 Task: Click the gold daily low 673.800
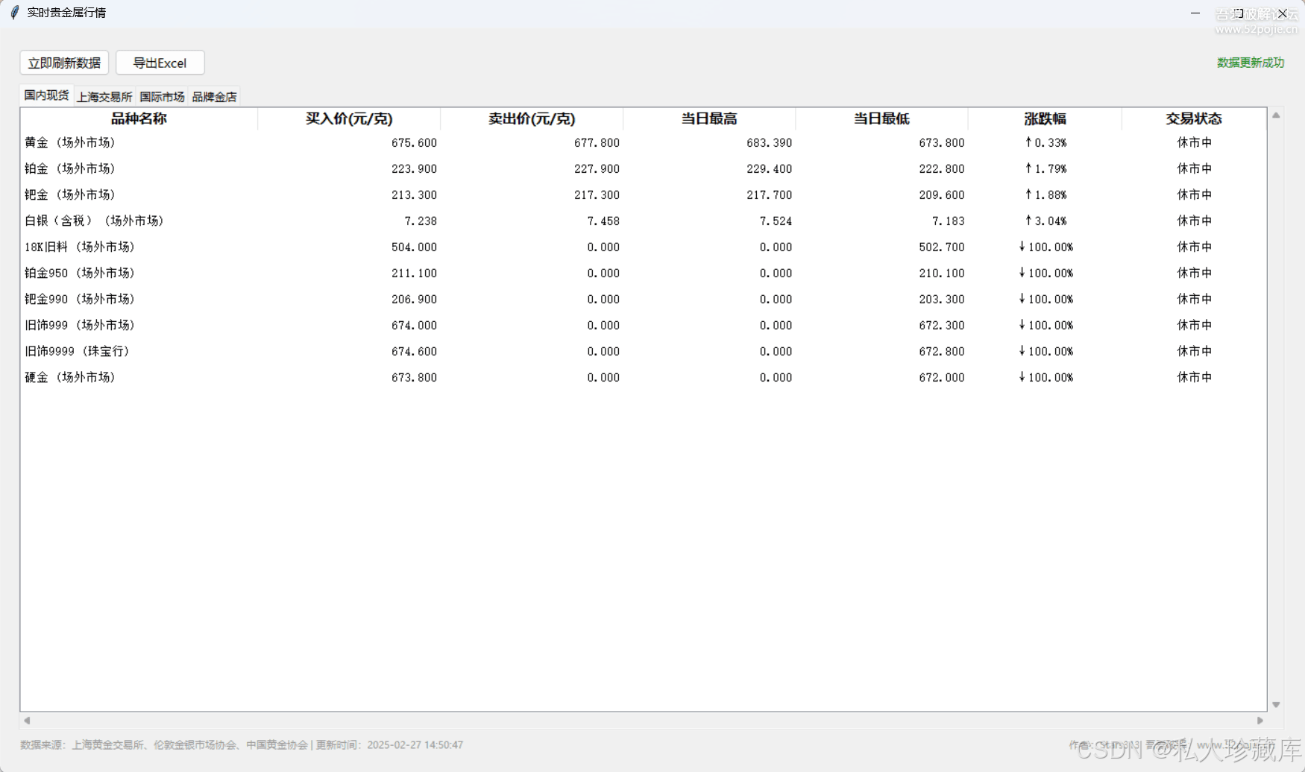point(941,142)
